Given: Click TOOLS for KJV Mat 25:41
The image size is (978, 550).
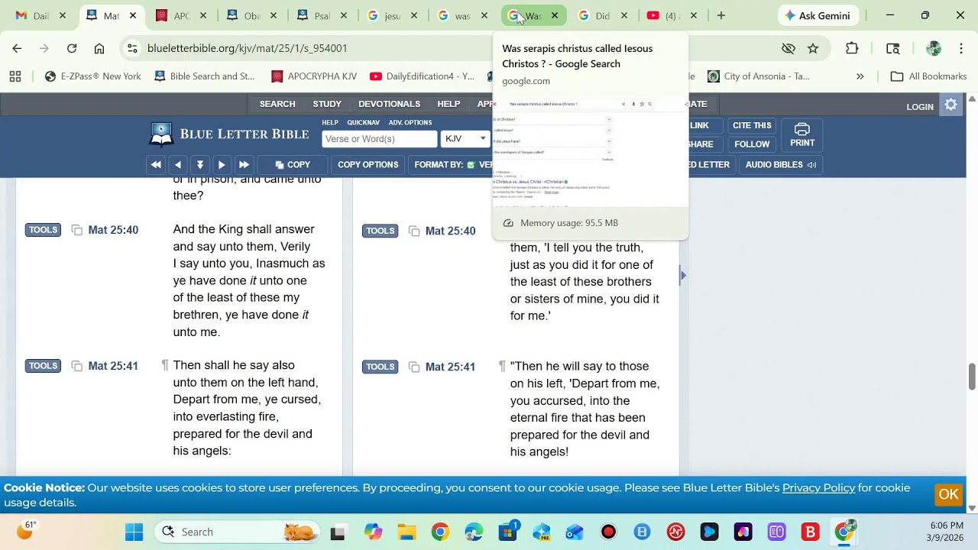Looking at the screenshot, I should point(43,366).
